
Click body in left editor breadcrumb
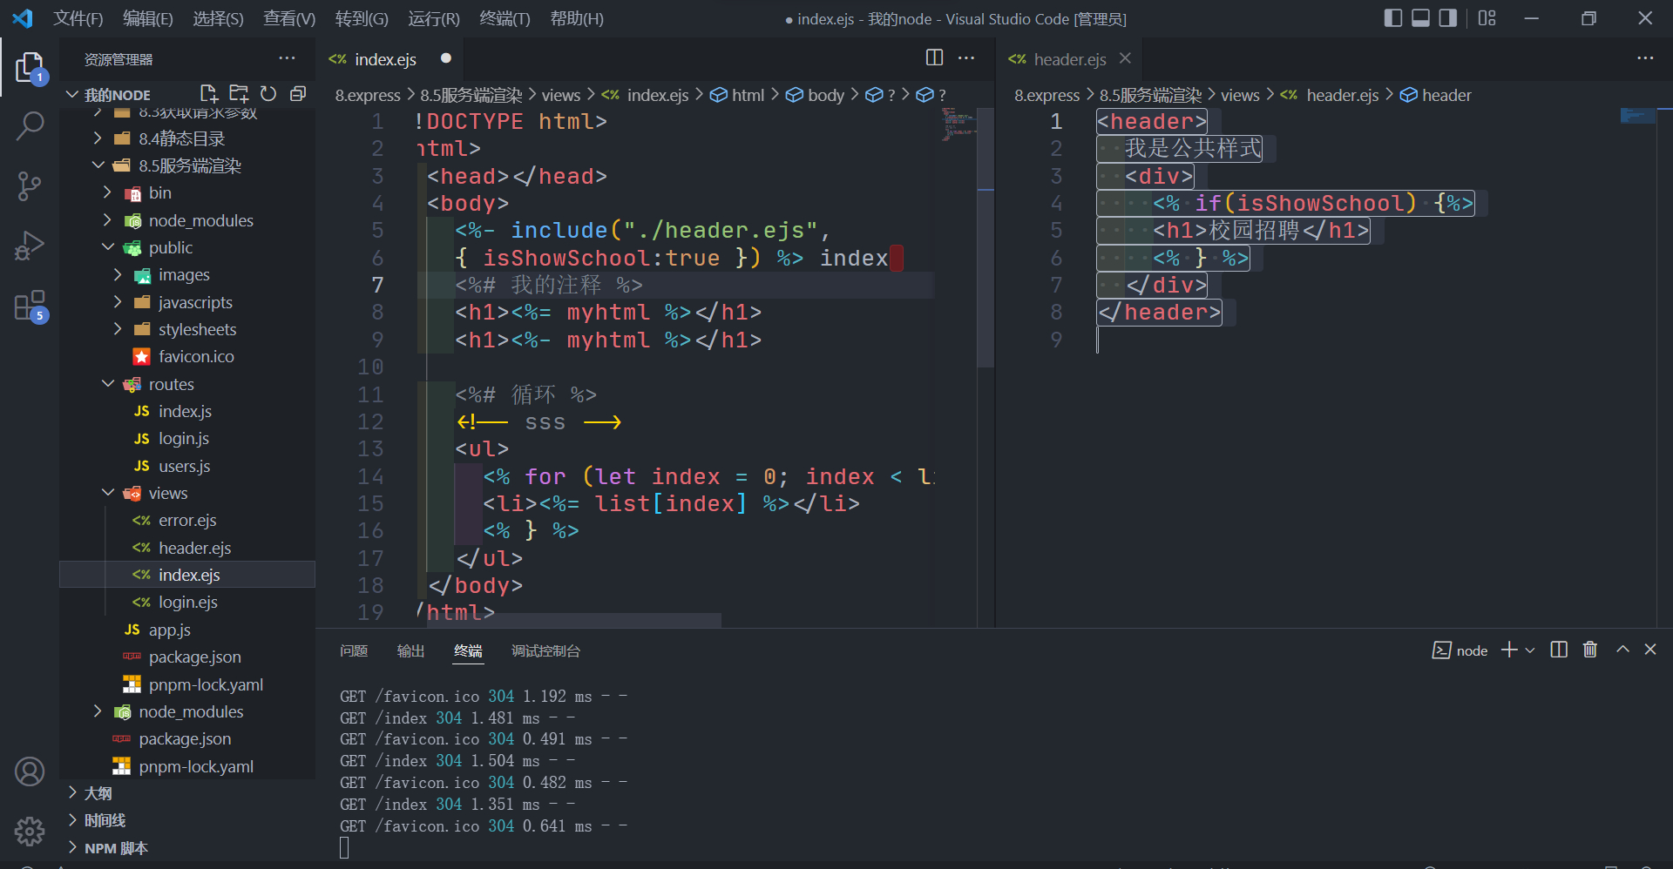[x=825, y=95]
